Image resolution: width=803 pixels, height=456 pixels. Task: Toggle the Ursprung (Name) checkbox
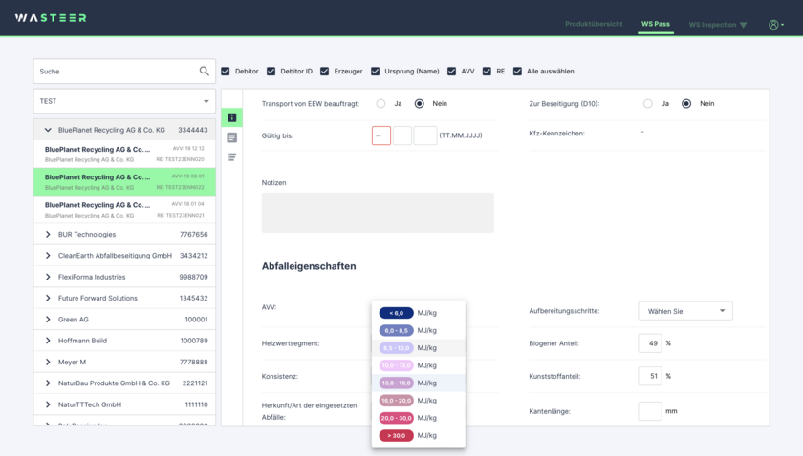pos(376,71)
